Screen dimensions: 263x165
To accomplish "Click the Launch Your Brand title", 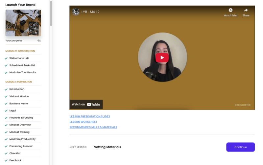I will (20, 5).
